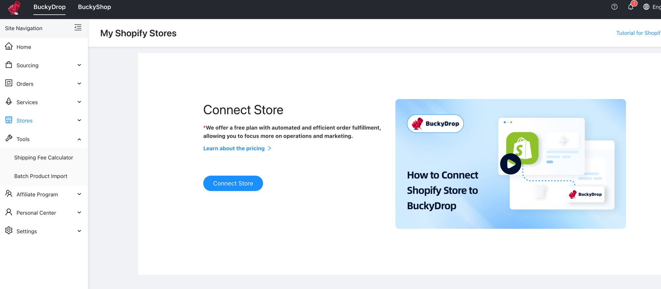
Task: Click the BuckyDrop dragon logo in header
Action: [x=15, y=7]
